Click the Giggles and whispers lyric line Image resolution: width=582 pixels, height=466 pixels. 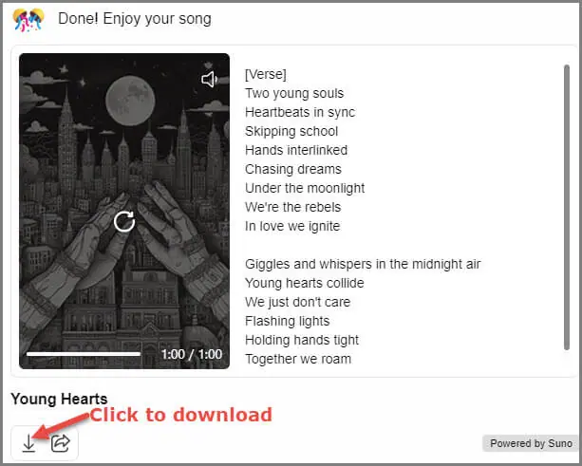click(x=363, y=264)
